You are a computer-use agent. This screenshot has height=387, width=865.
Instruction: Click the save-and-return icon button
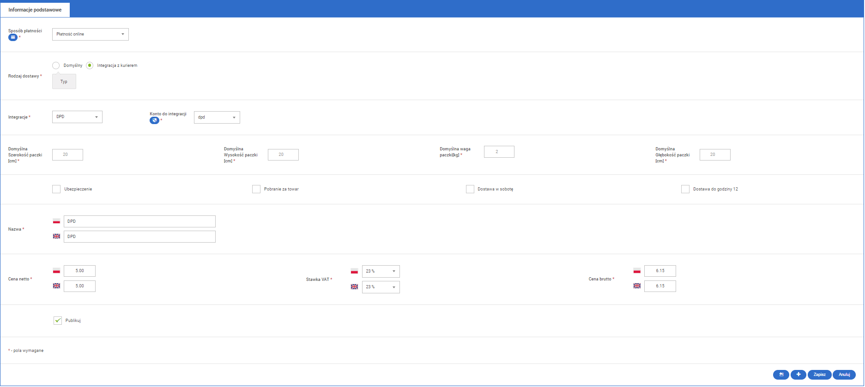pyautogui.click(x=781, y=375)
